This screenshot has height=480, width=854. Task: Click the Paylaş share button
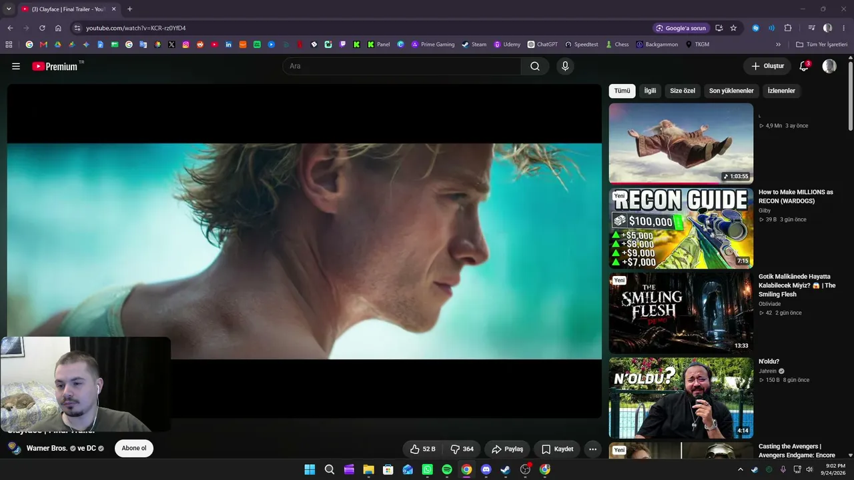coord(507,449)
